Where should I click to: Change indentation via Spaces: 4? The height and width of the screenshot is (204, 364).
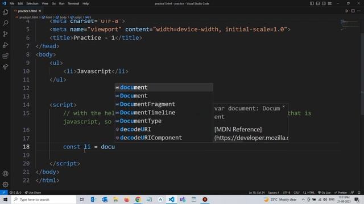[x=274, y=193]
